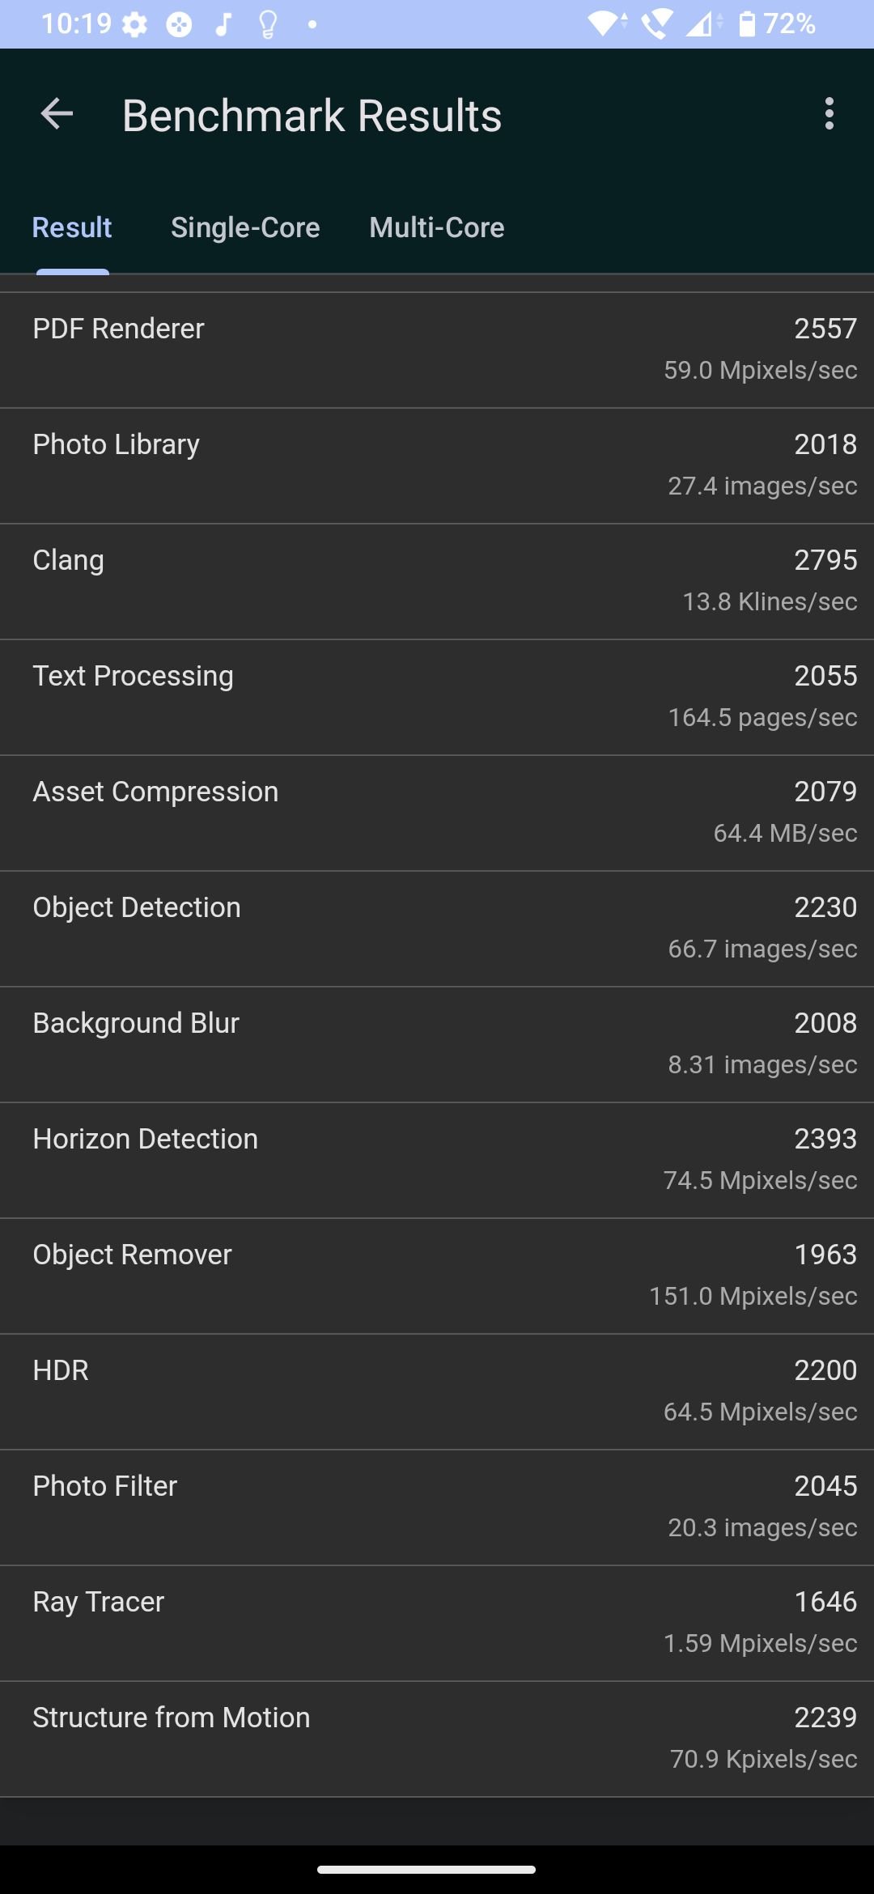Tap the Wi-Fi signal icon
874x1894 pixels.
pyautogui.click(x=608, y=24)
